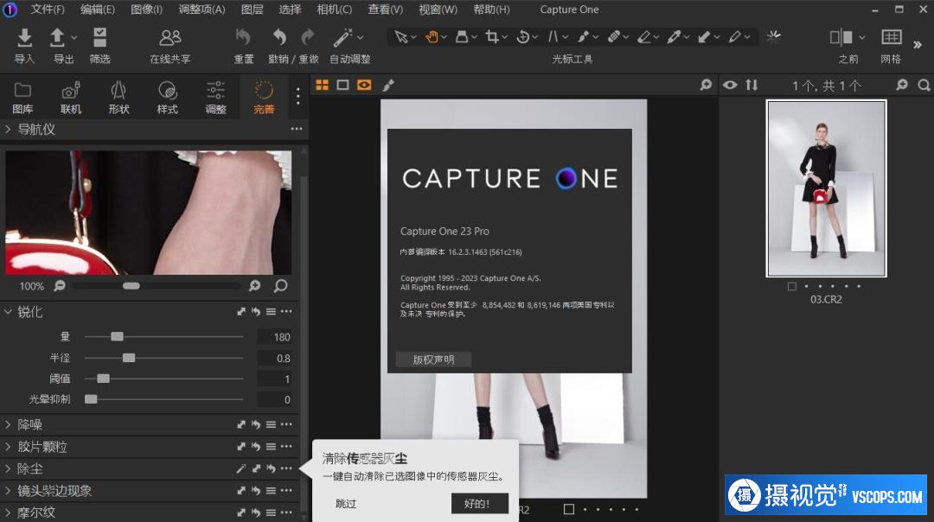This screenshot has width=934, height=522.
Task: Toggle single-image view mode in viewer
Action: pos(342,85)
